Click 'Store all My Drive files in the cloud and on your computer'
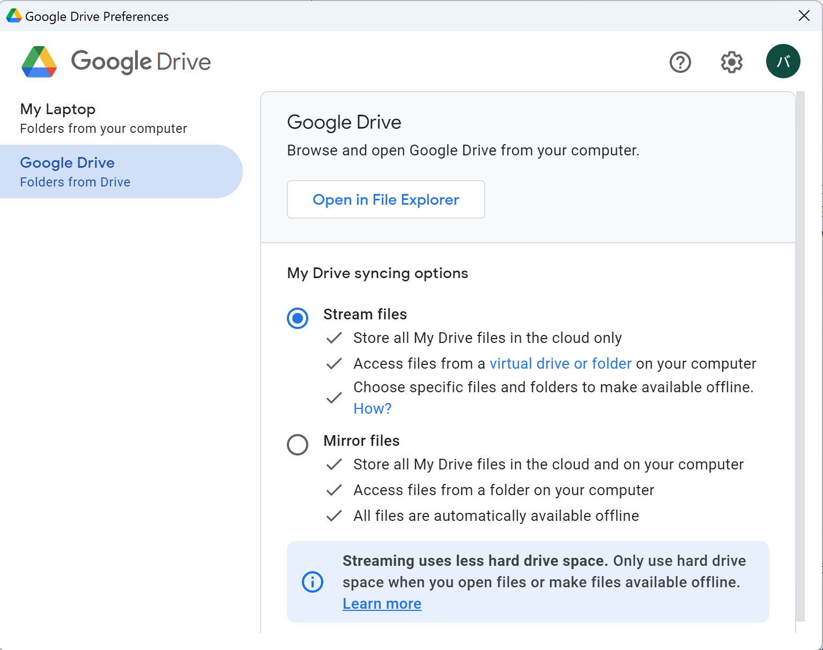823x650 pixels. pos(548,465)
